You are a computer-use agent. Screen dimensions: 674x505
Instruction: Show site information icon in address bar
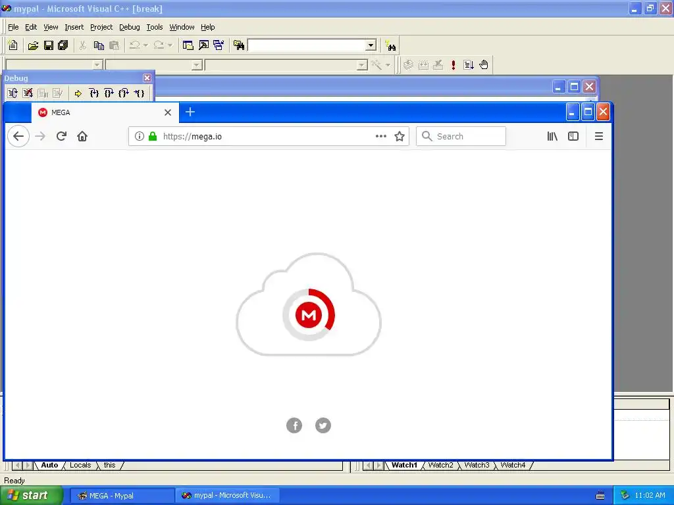(140, 136)
